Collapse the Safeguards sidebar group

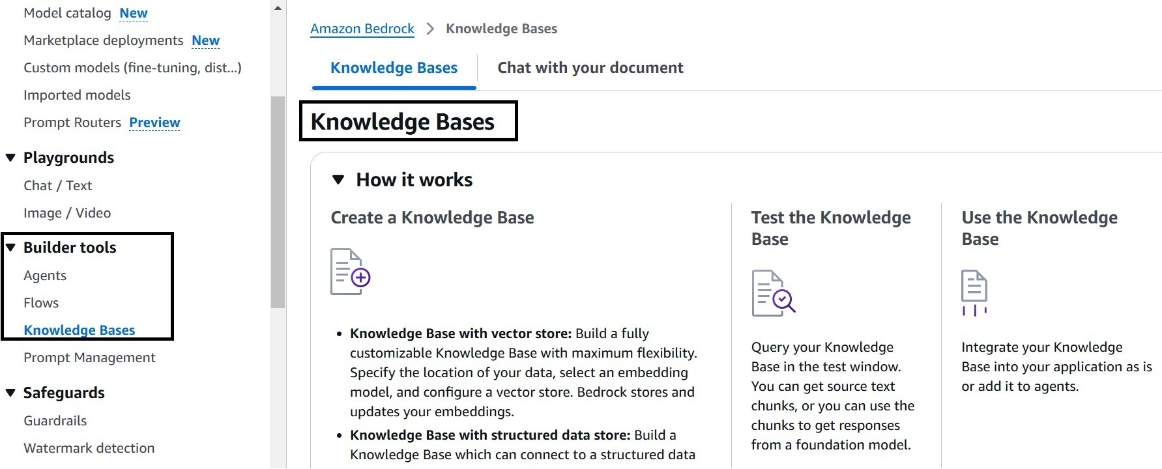[10, 393]
